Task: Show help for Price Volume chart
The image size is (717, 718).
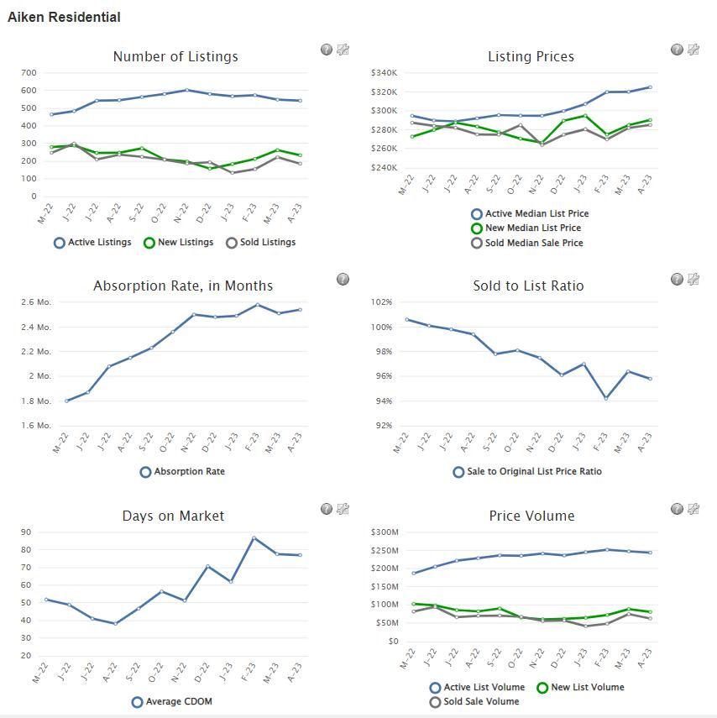Action: pos(677,508)
